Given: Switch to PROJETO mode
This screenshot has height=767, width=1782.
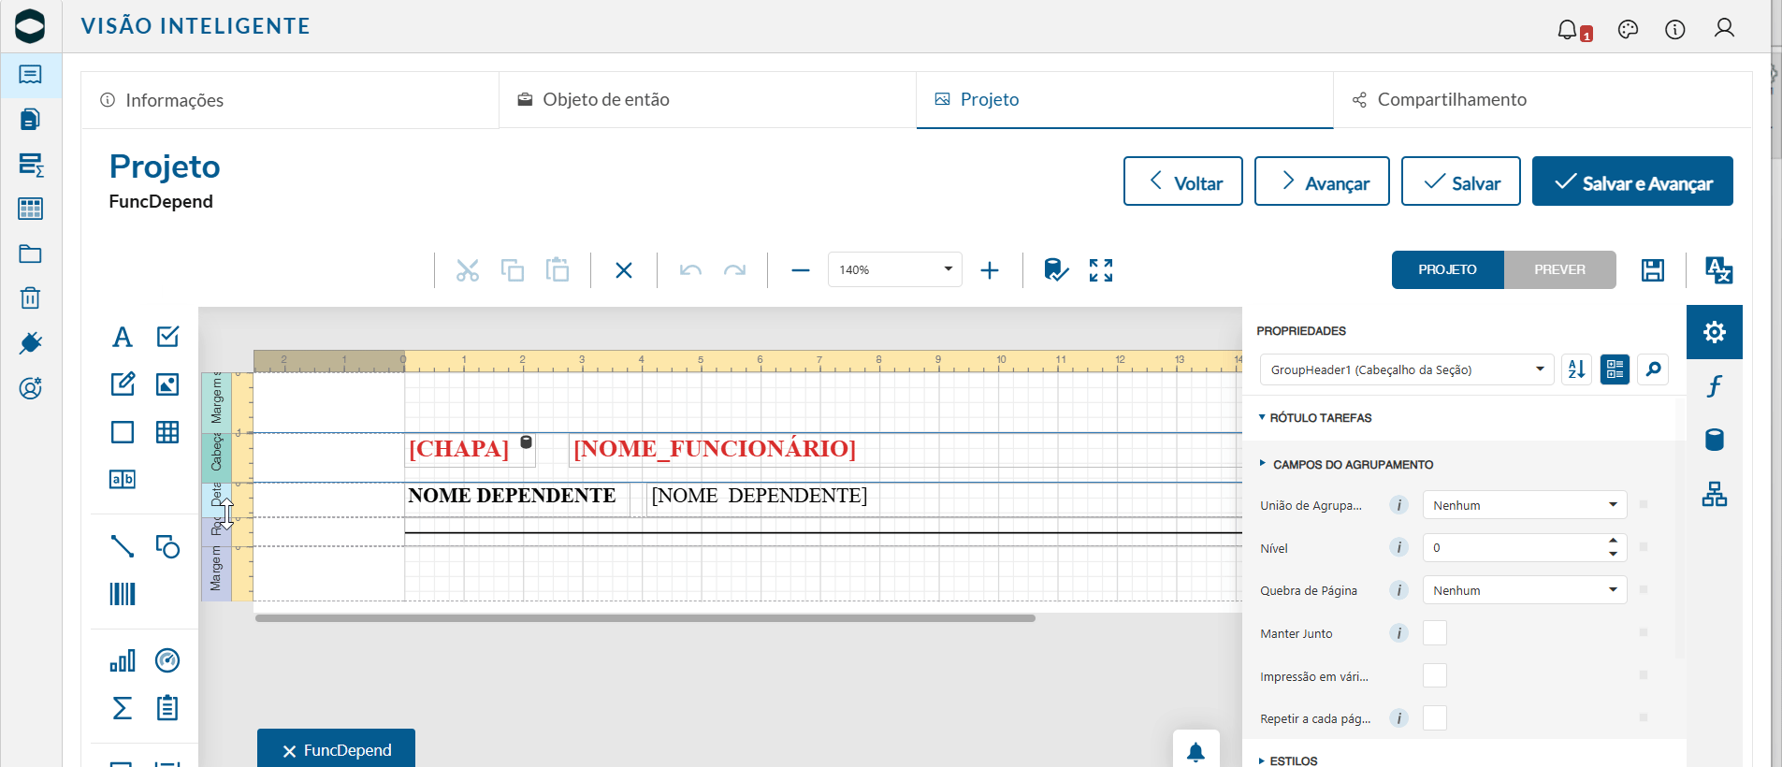Looking at the screenshot, I should 1448,269.
